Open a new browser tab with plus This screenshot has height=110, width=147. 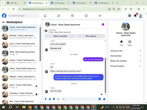[118, 3]
